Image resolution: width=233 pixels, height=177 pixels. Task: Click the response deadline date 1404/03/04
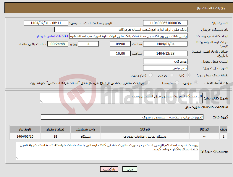click(x=165, y=44)
